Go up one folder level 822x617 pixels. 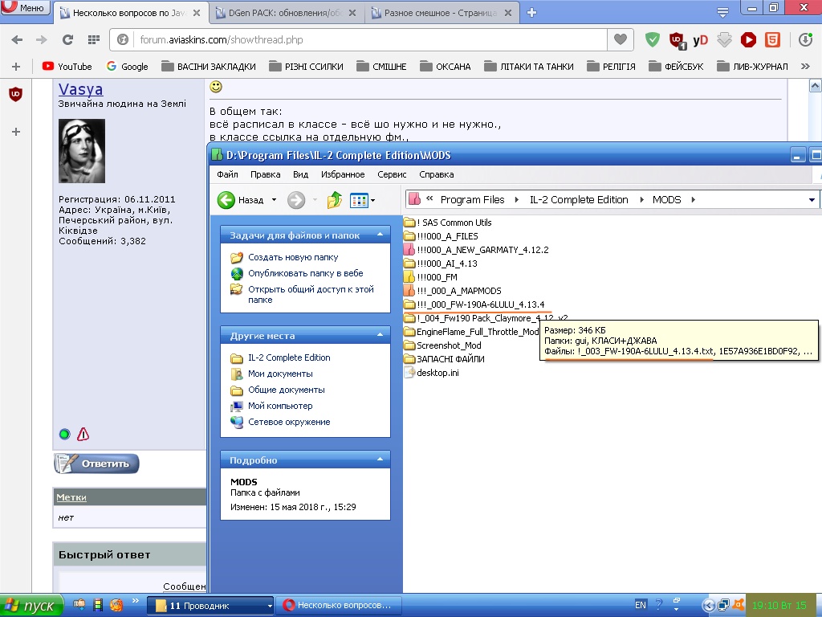[x=335, y=200]
